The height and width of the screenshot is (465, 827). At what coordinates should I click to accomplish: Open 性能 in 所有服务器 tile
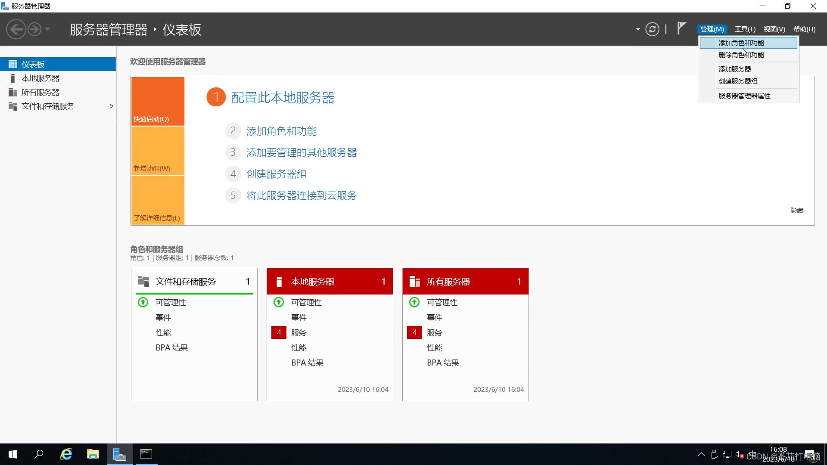pyautogui.click(x=435, y=347)
